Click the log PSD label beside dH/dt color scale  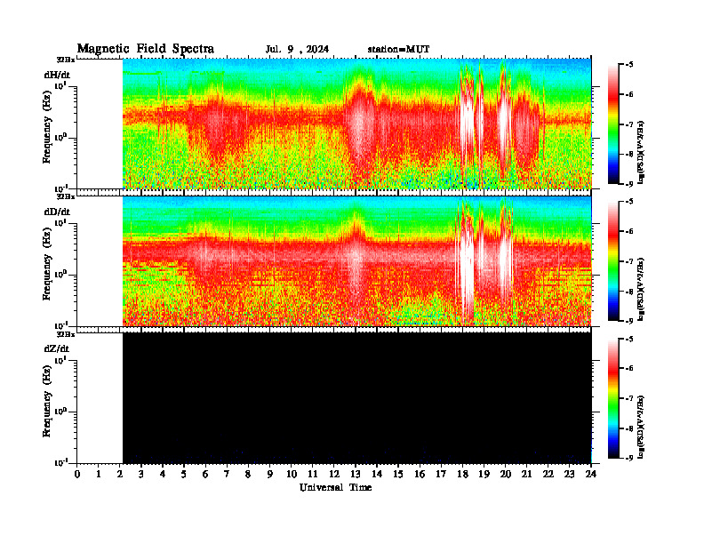[641, 152]
